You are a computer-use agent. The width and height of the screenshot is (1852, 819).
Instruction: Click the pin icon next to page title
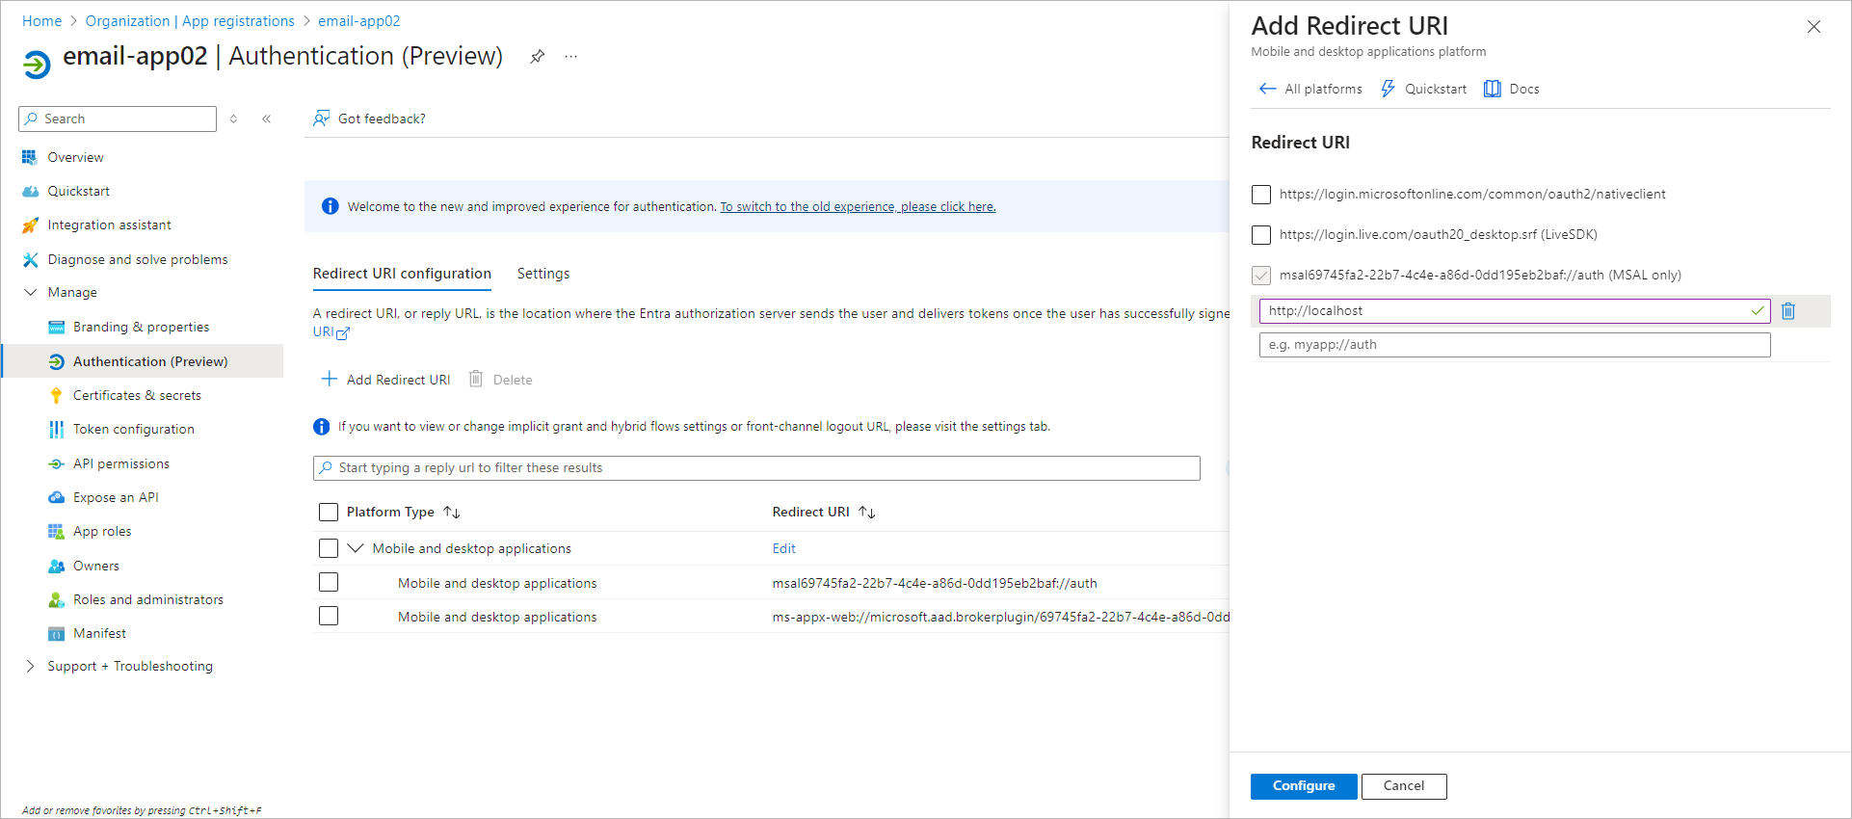point(538,57)
